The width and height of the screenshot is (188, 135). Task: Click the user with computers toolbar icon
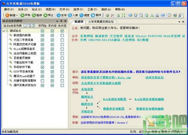pos(180,15)
